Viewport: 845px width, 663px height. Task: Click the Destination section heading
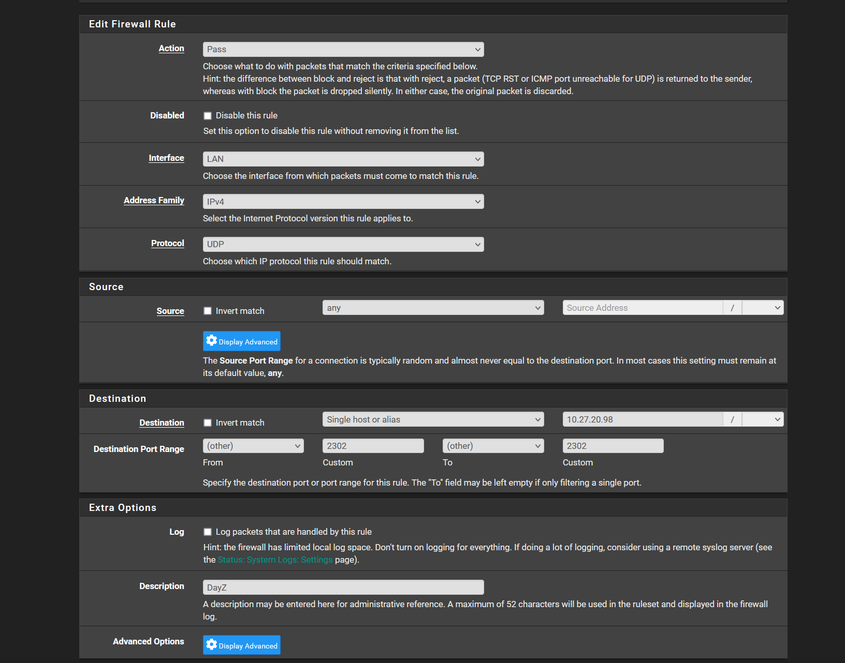(118, 399)
